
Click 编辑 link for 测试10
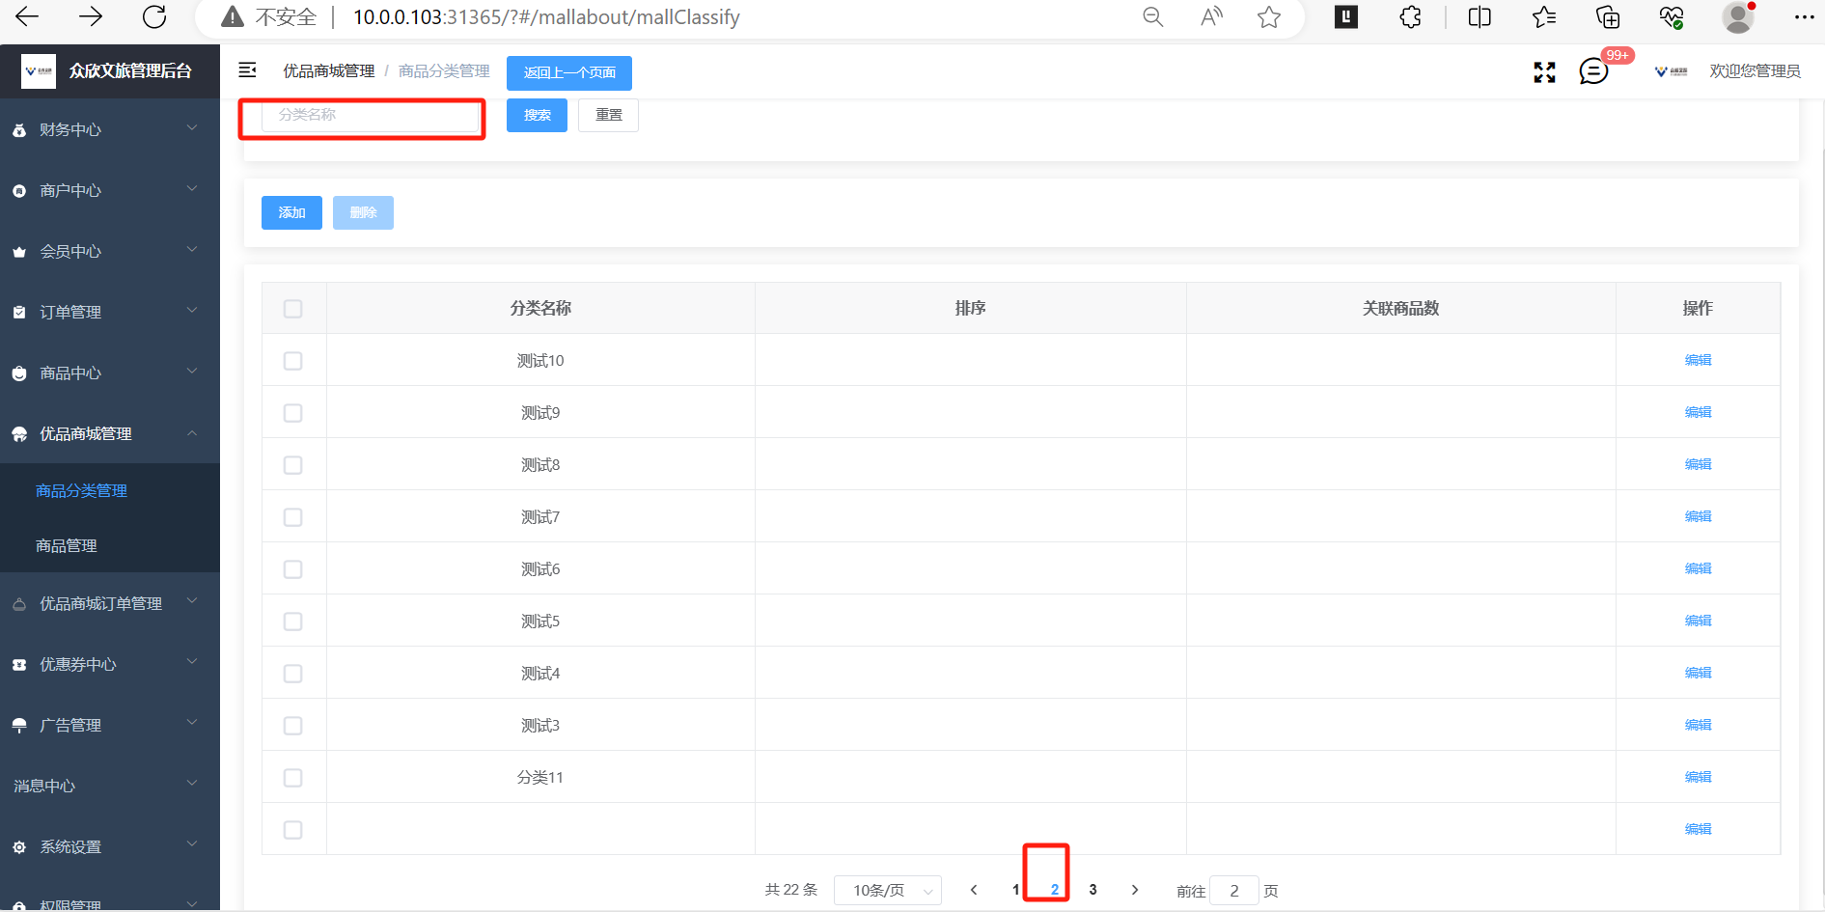[x=1698, y=360]
